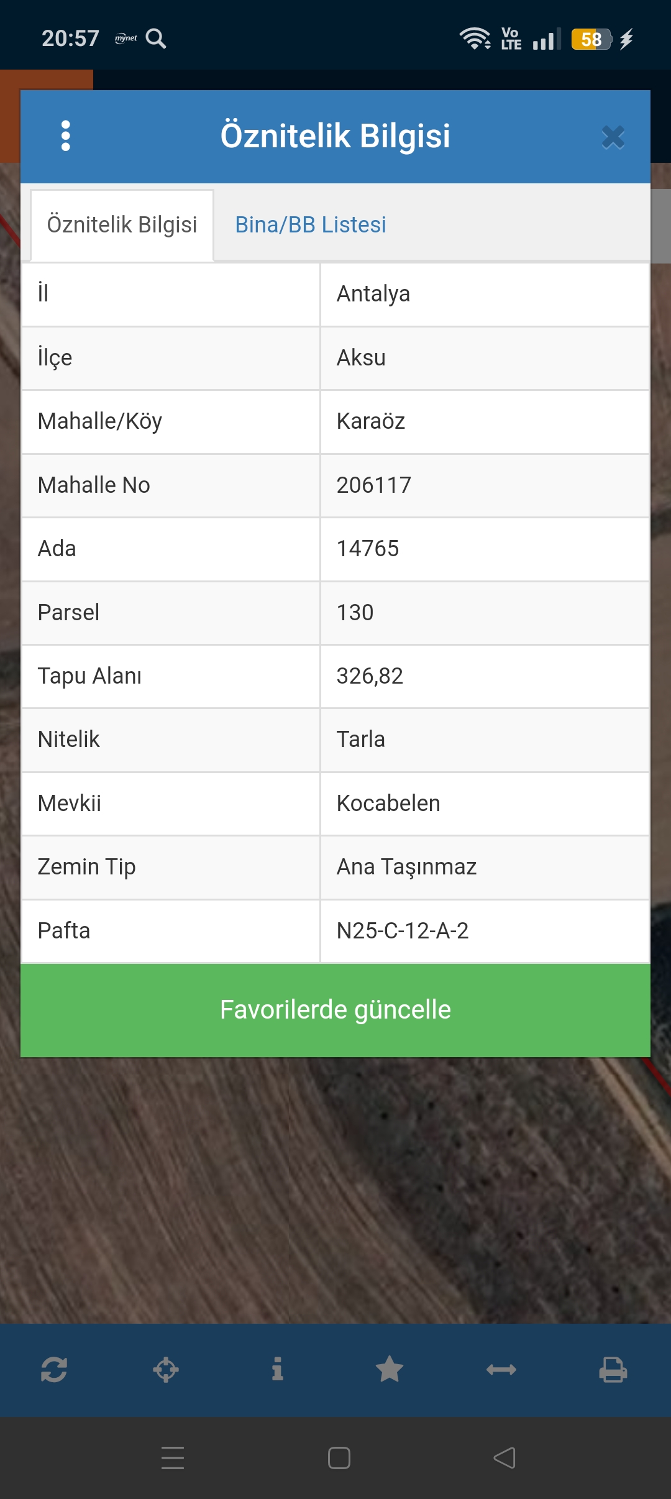Tap the Mahalle No value 206117

coord(374,485)
